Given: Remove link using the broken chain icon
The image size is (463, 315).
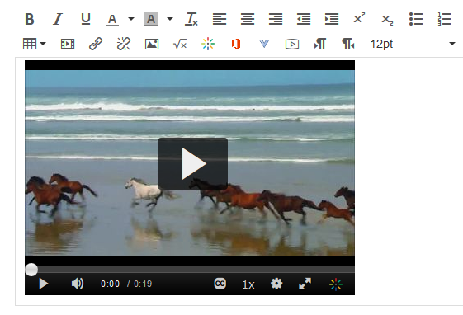Looking at the screenshot, I should click(124, 44).
